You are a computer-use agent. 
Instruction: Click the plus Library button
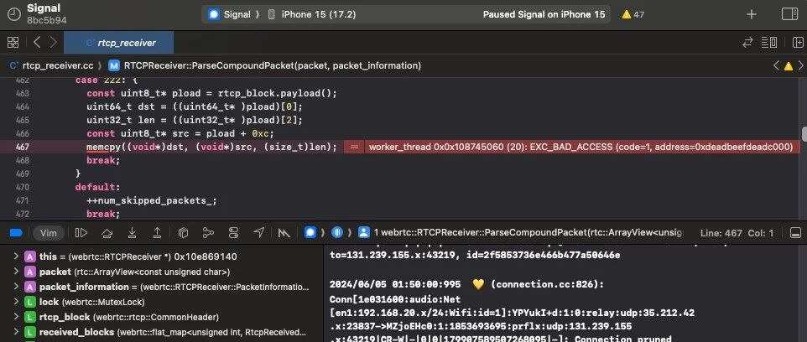tap(752, 14)
